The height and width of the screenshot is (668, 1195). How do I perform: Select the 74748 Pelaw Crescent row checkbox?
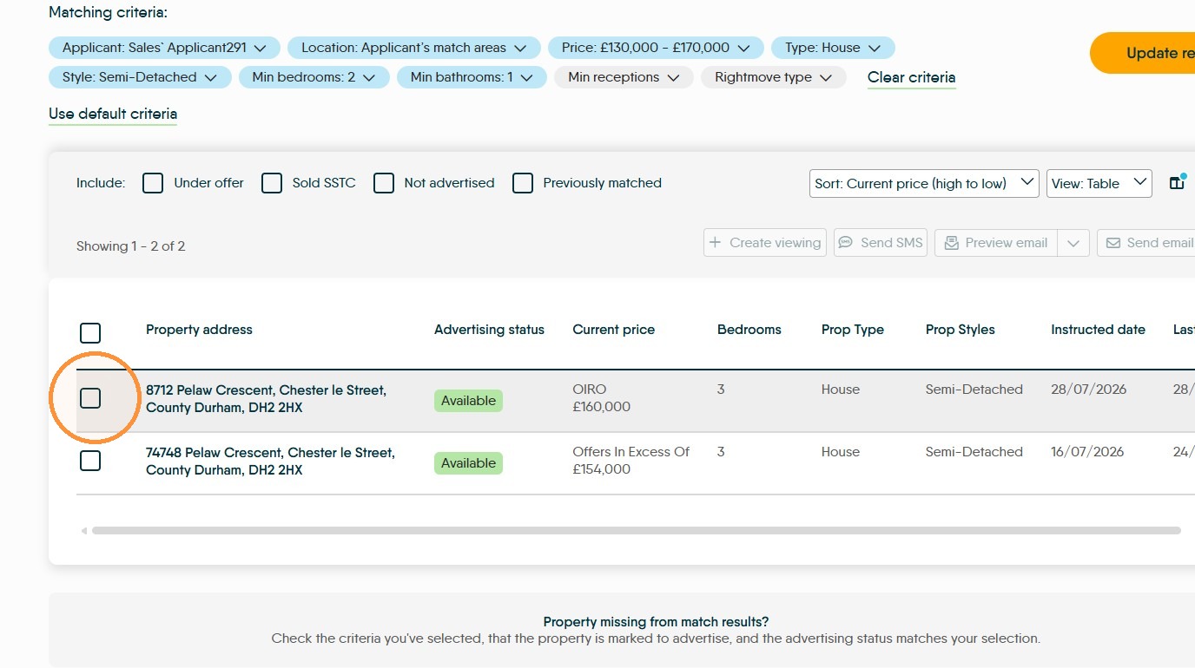(x=90, y=461)
